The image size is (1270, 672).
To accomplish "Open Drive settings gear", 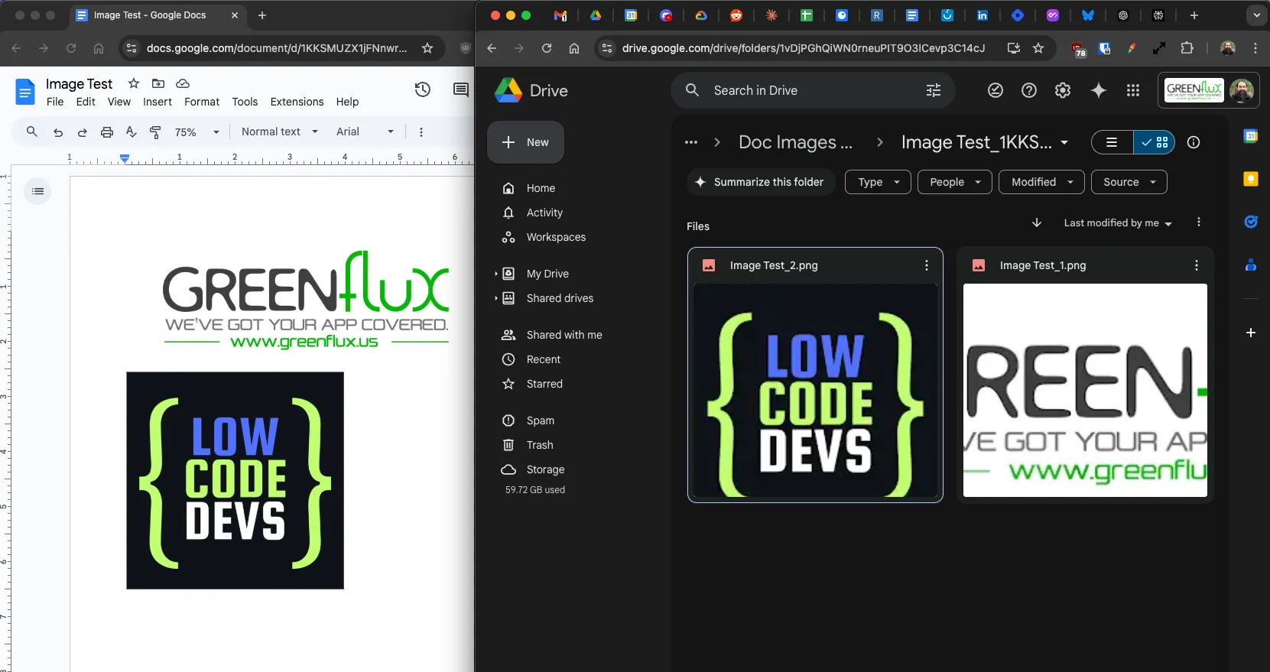I will click(x=1062, y=90).
